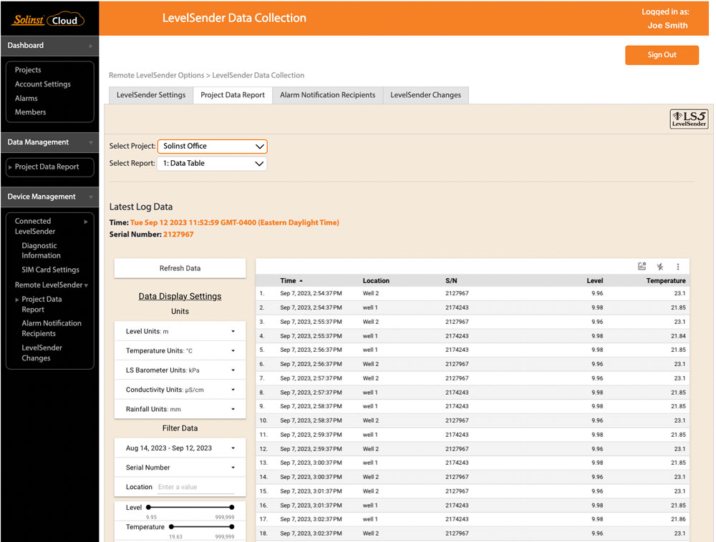Expand the Serial Number filter dropdown
Screen dimensions: 716x542
[x=233, y=468]
